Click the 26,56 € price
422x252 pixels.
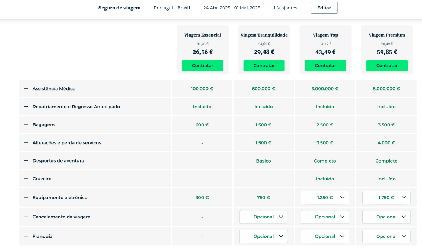pos(203,52)
